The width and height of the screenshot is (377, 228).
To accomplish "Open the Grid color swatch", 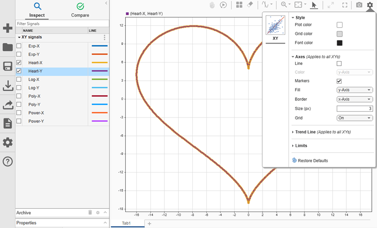I will 339,34.
